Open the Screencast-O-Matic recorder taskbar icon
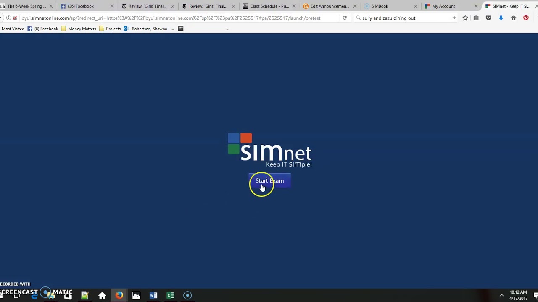 point(187,295)
